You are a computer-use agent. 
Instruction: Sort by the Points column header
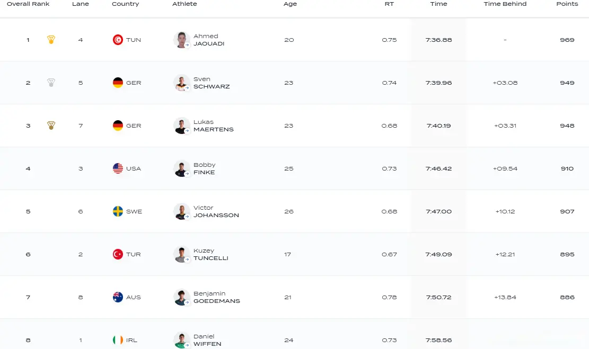[x=567, y=4]
